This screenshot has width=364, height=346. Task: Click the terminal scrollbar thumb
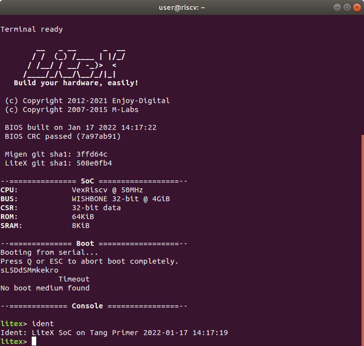[x=363, y=240]
